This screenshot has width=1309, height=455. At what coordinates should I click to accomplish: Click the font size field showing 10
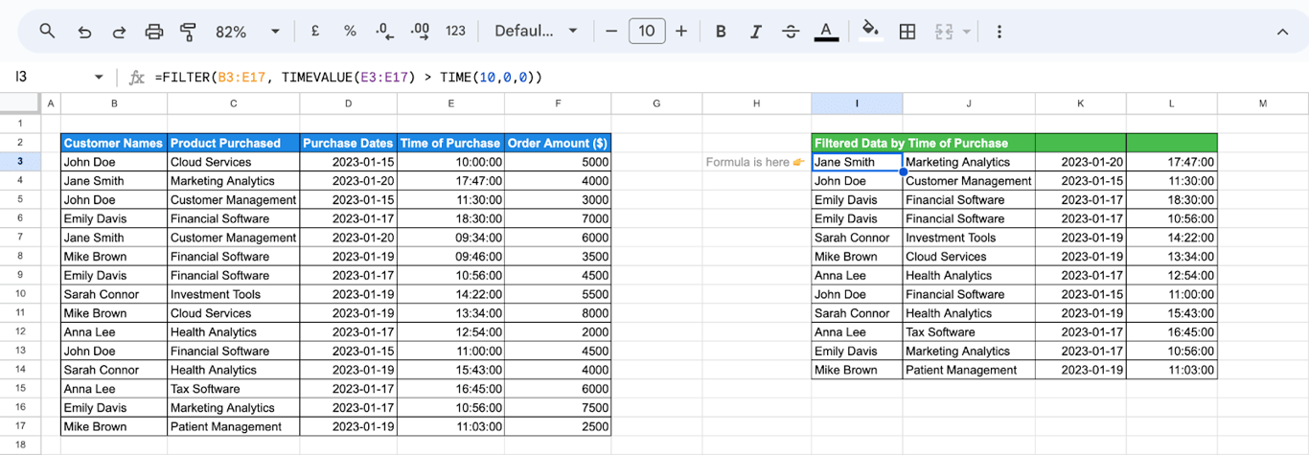[x=647, y=32]
